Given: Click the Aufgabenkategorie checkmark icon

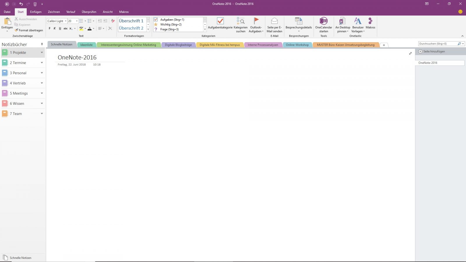Looking at the screenshot, I should point(220,21).
